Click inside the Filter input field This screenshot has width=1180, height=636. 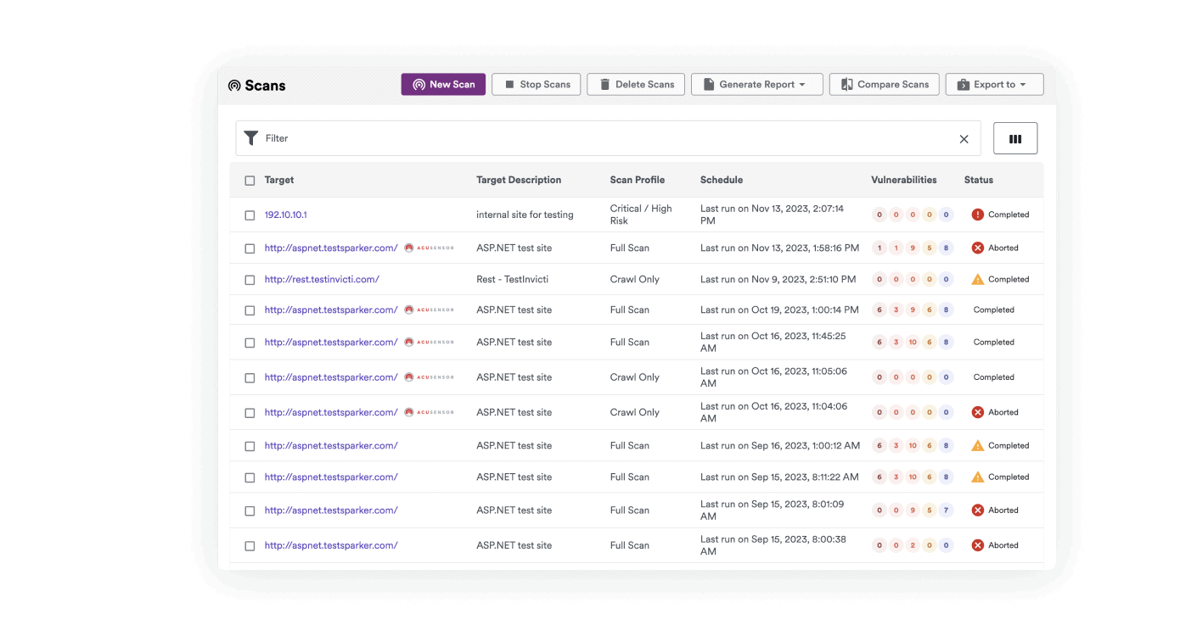(x=608, y=138)
